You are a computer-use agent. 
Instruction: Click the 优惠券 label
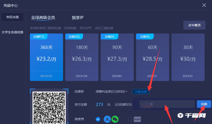coord(79,92)
